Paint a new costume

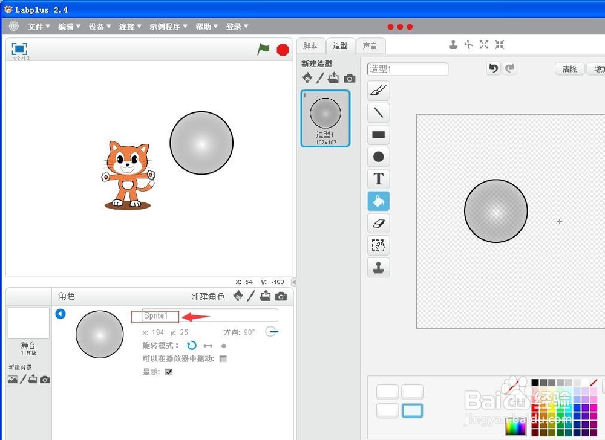click(x=320, y=78)
